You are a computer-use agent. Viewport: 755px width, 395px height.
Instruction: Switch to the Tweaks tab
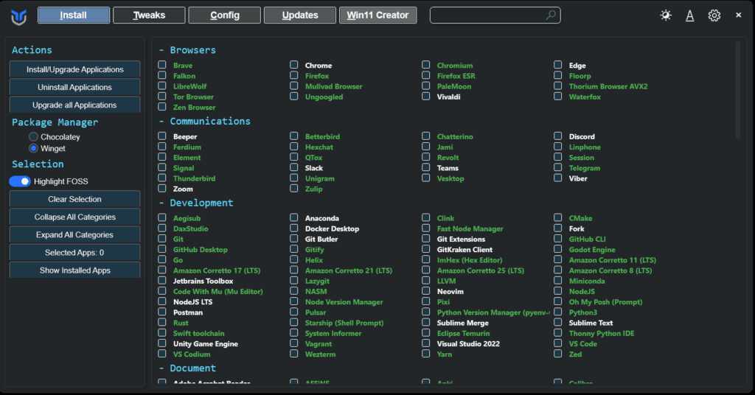149,15
